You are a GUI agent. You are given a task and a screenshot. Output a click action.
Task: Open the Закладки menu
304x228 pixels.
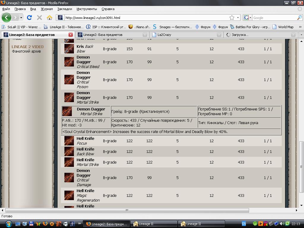(64, 9)
